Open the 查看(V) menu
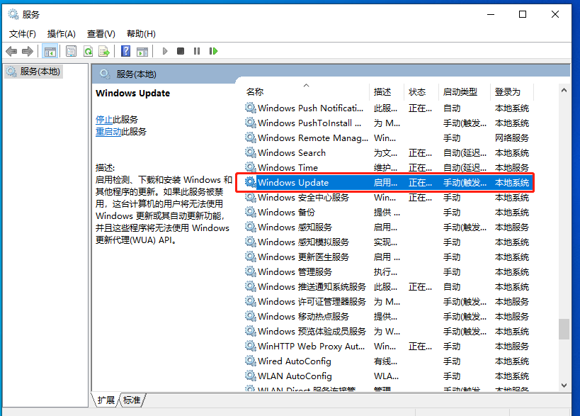 pos(101,33)
